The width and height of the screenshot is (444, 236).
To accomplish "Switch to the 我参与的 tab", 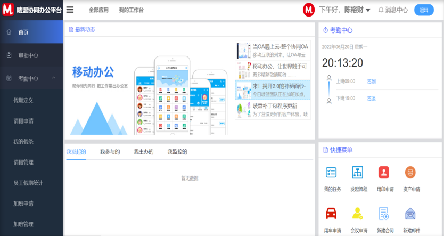I will tap(110, 152).
